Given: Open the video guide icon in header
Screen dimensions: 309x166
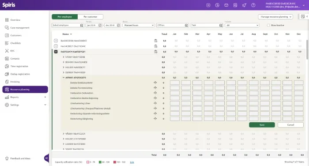Looking at the screenshot, I should tap(208, 5).
